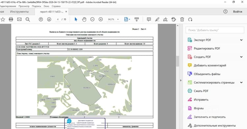Viewport: 247px width, 129px height.
Task: Delete with trash can icon
Action: click(x=182, y=19)
